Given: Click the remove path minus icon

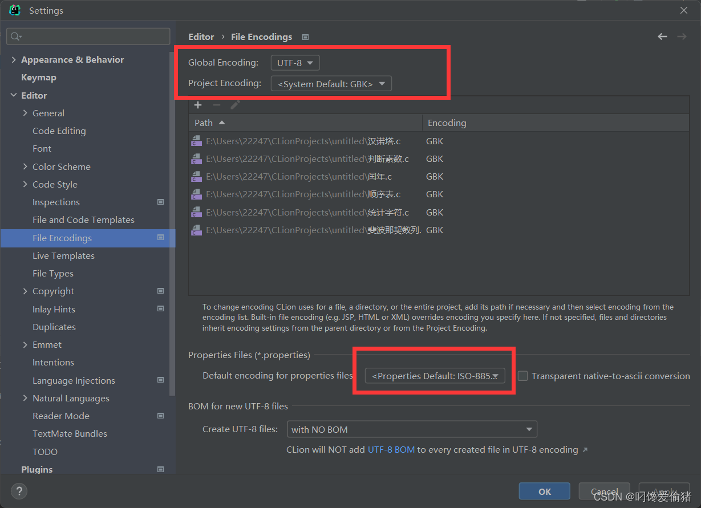Looking at the screenshot, I should 216,105.
